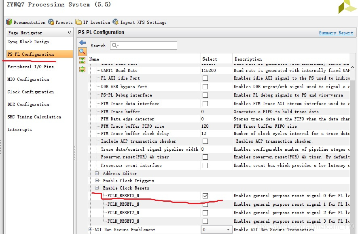
Task: Open the Summary Report link
Action: [336, 33]
